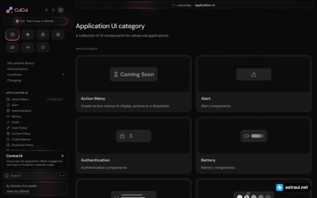Screen dimensions: 317x198
Task: Click the user icon in Authentication preview
Action: [131, 136]
